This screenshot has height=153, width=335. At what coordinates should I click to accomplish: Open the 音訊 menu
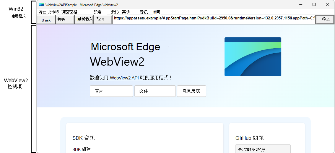(x=144, y=12)
